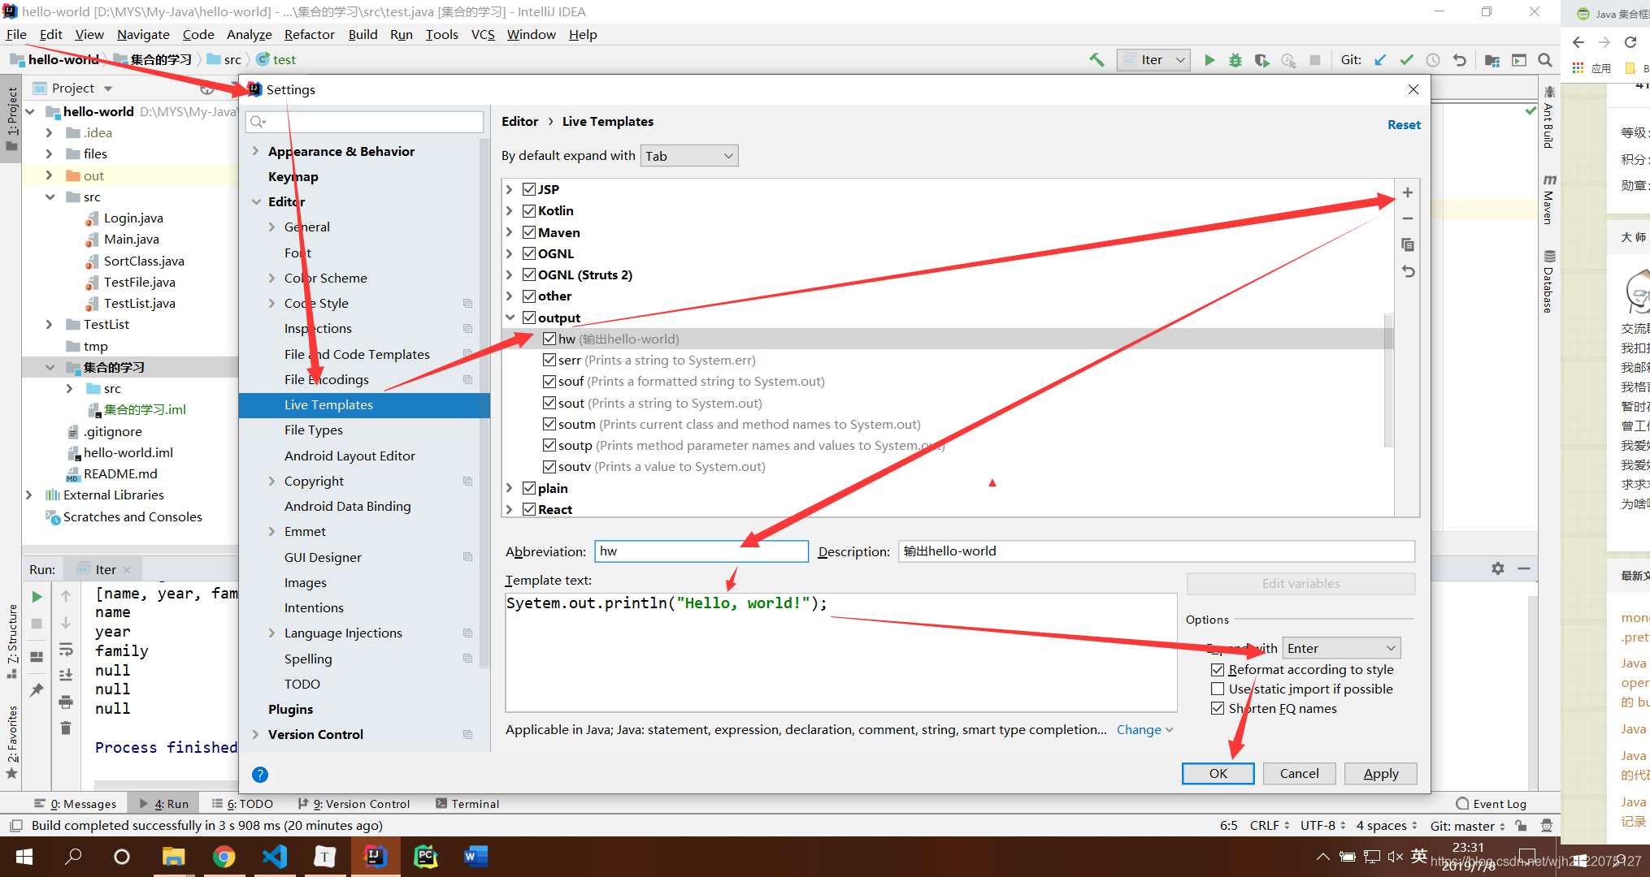This screenshot has height=877, width=1650.
Task: Click Run with Coverage icon
Action: point(1261,60)
